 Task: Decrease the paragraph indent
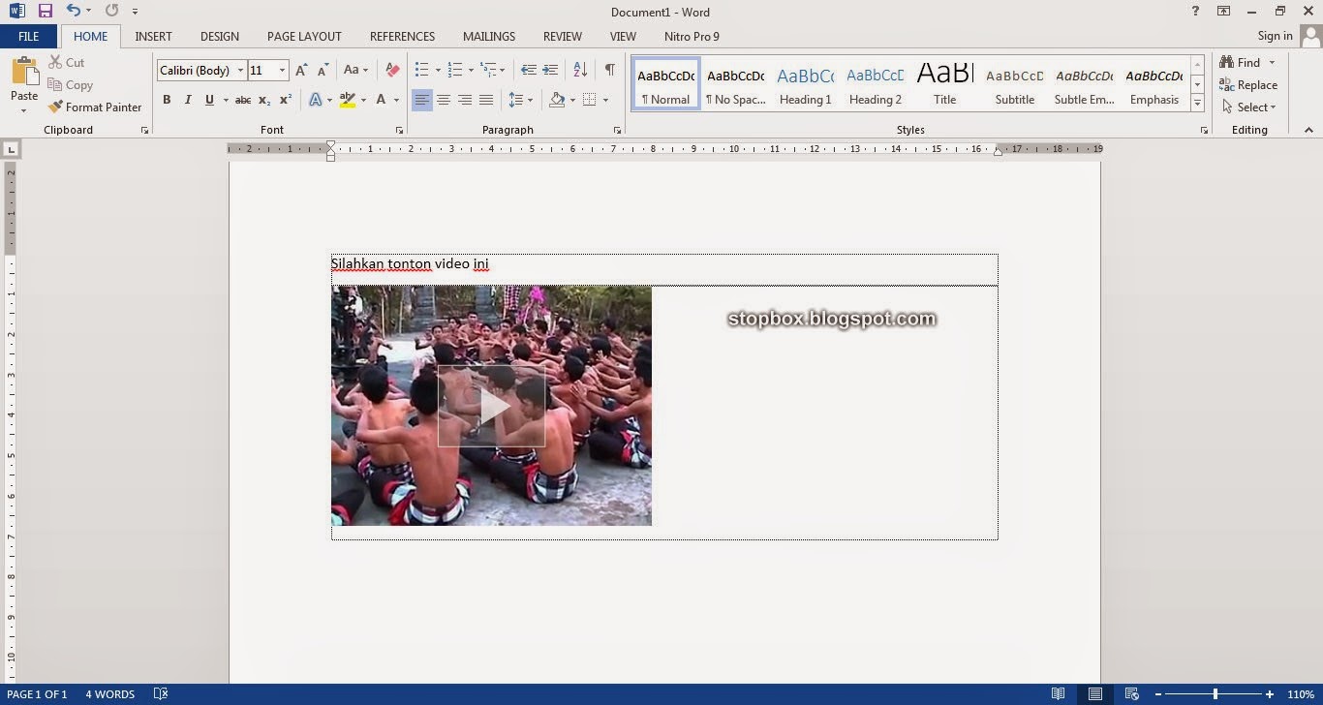click(x=528, y=70)
